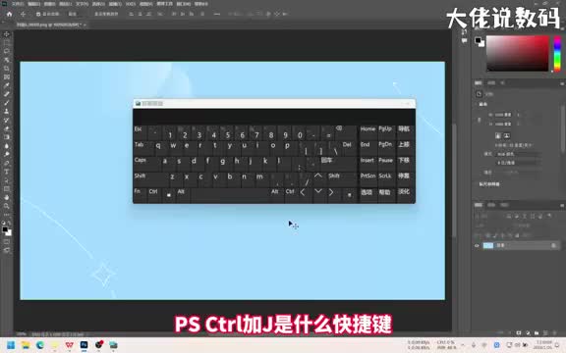Select the Object Selection tool
Viewport: 566px width, 353px height.
(x=7, y=60)
